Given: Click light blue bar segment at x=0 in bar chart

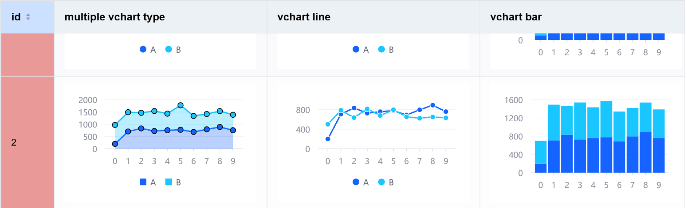Looking at the screenshot, I should tap(541, 152).
